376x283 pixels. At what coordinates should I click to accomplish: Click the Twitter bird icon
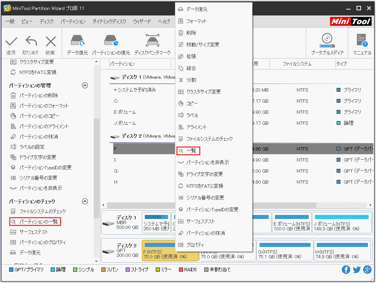pos(357,270)
